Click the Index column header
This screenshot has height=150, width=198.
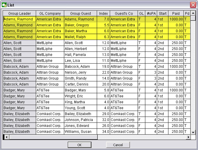pos(103,13)
